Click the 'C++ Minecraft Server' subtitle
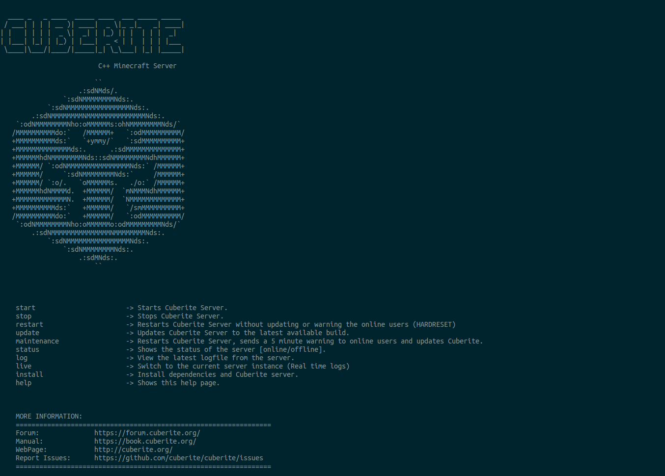 coord(137,66)
